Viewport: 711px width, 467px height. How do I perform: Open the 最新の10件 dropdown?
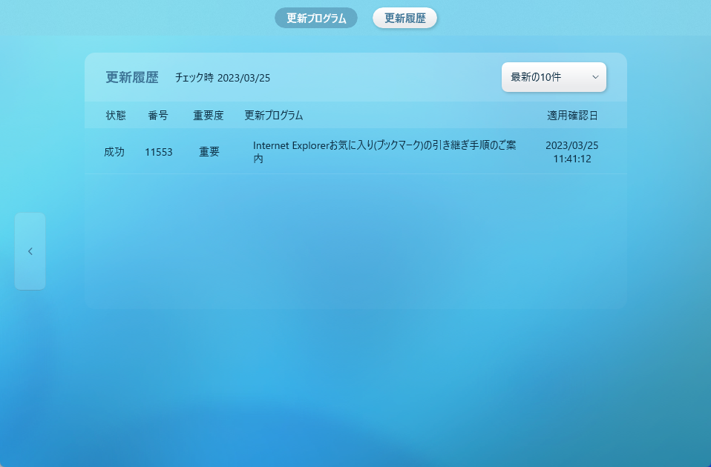[x=554, y=77]
